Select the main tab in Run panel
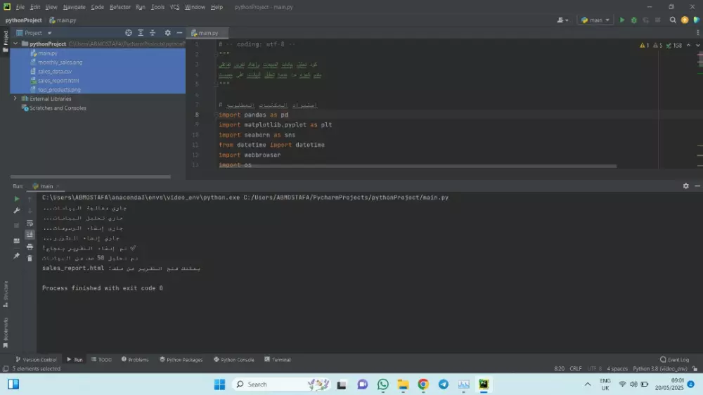The height and width of the screenshot is (395, 703). click(x=46, y=186)
